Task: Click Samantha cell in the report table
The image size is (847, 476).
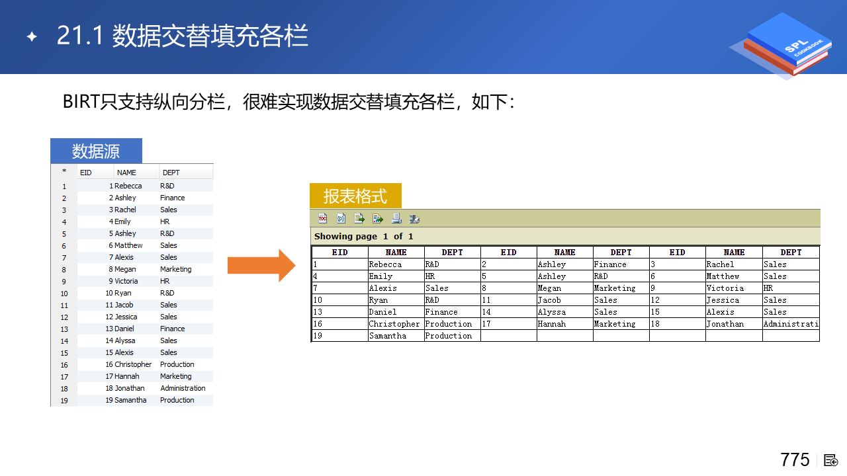Action: tap(396, 336)
